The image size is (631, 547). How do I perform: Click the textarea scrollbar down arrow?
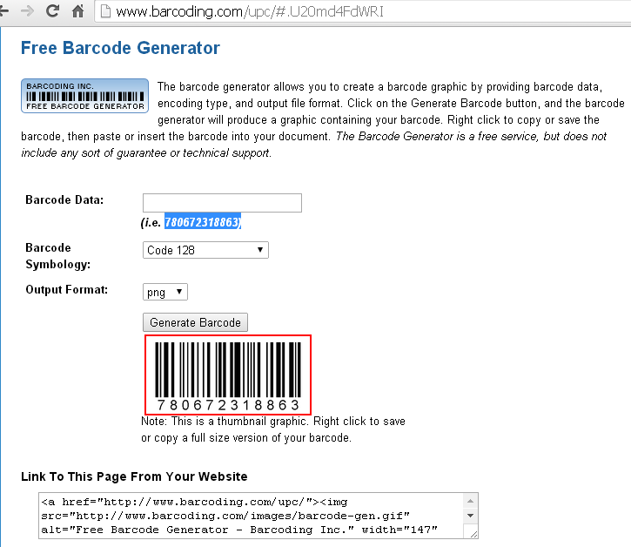click(x=470, y=516)
